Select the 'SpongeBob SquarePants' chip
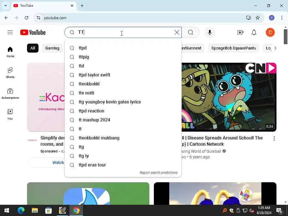The width and height of the screenshot is (288, 216). 233,48
